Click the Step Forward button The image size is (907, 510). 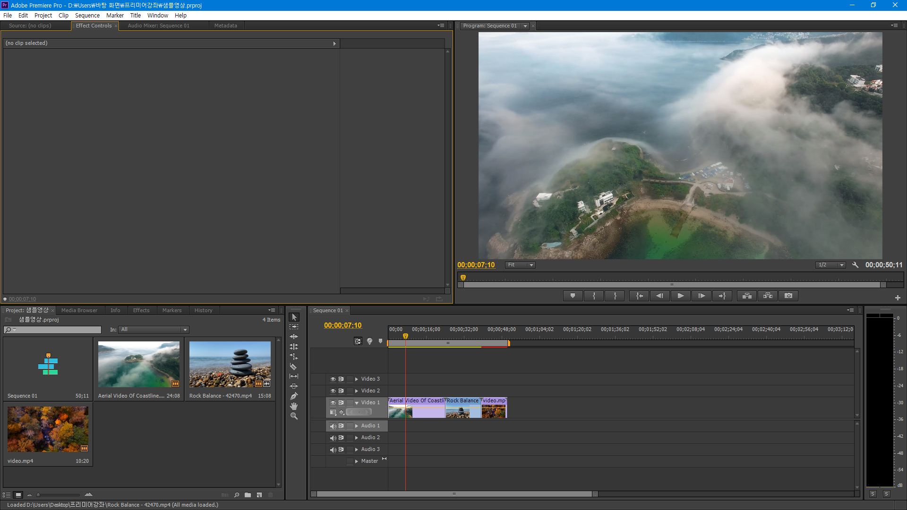point(702,296)
